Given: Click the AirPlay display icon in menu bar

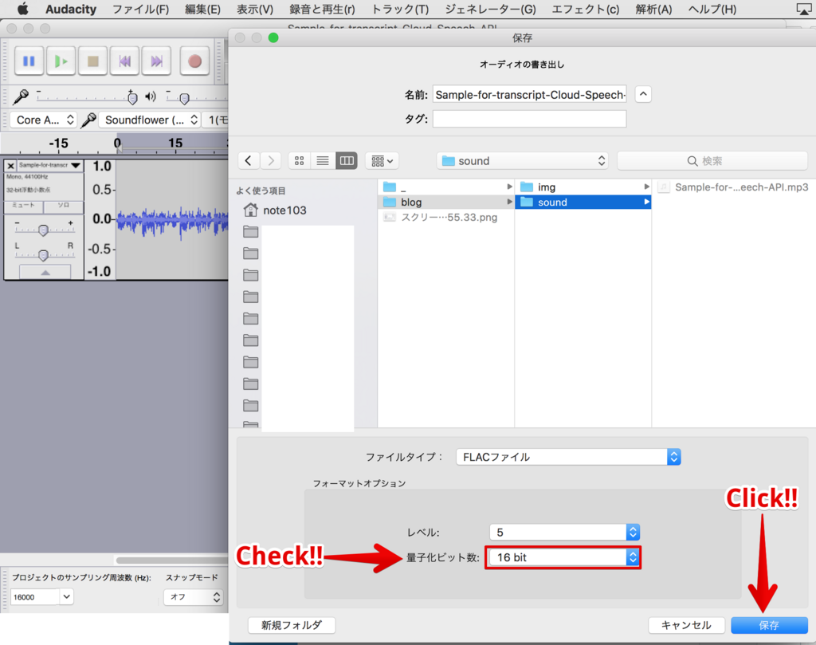Looking at the screenshot, I should pyautogui.click(x=804, y=10).
